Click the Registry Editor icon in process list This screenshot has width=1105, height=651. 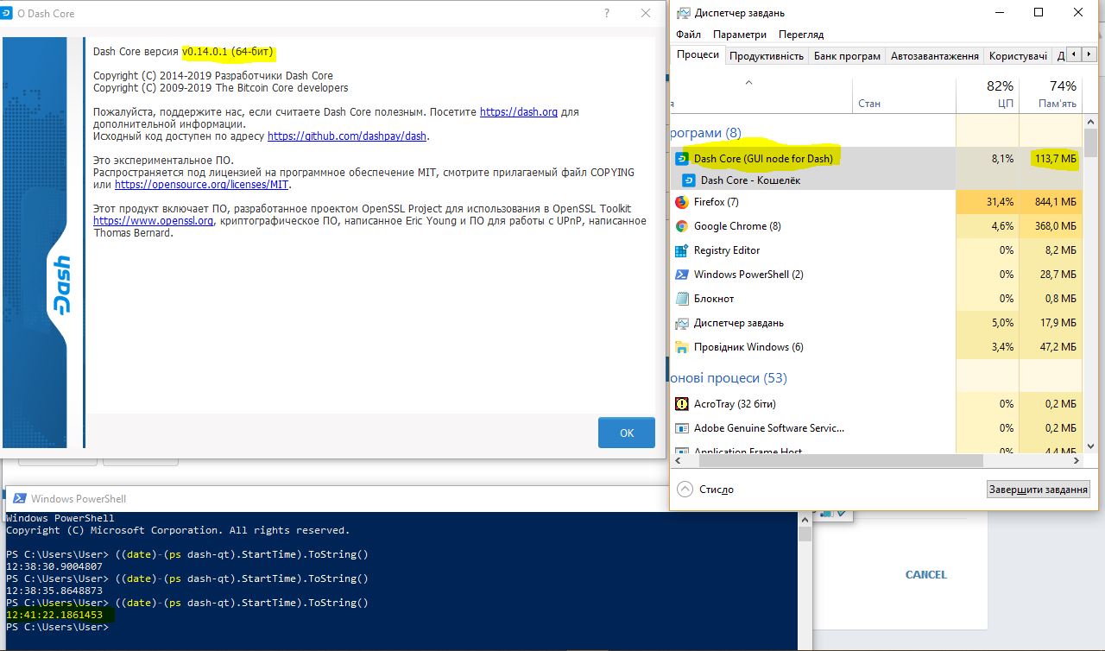(681, 250)
